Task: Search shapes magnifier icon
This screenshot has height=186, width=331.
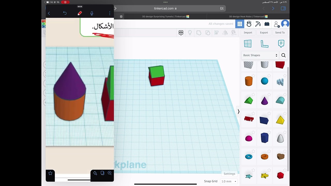Action: click(x=283, y=55)
